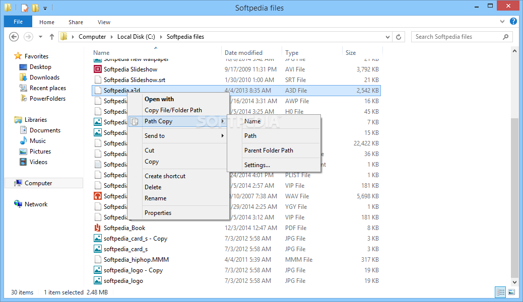Go up one folder level arrow
This screenshot has height=302, width=523.
(x=52, y=37)
